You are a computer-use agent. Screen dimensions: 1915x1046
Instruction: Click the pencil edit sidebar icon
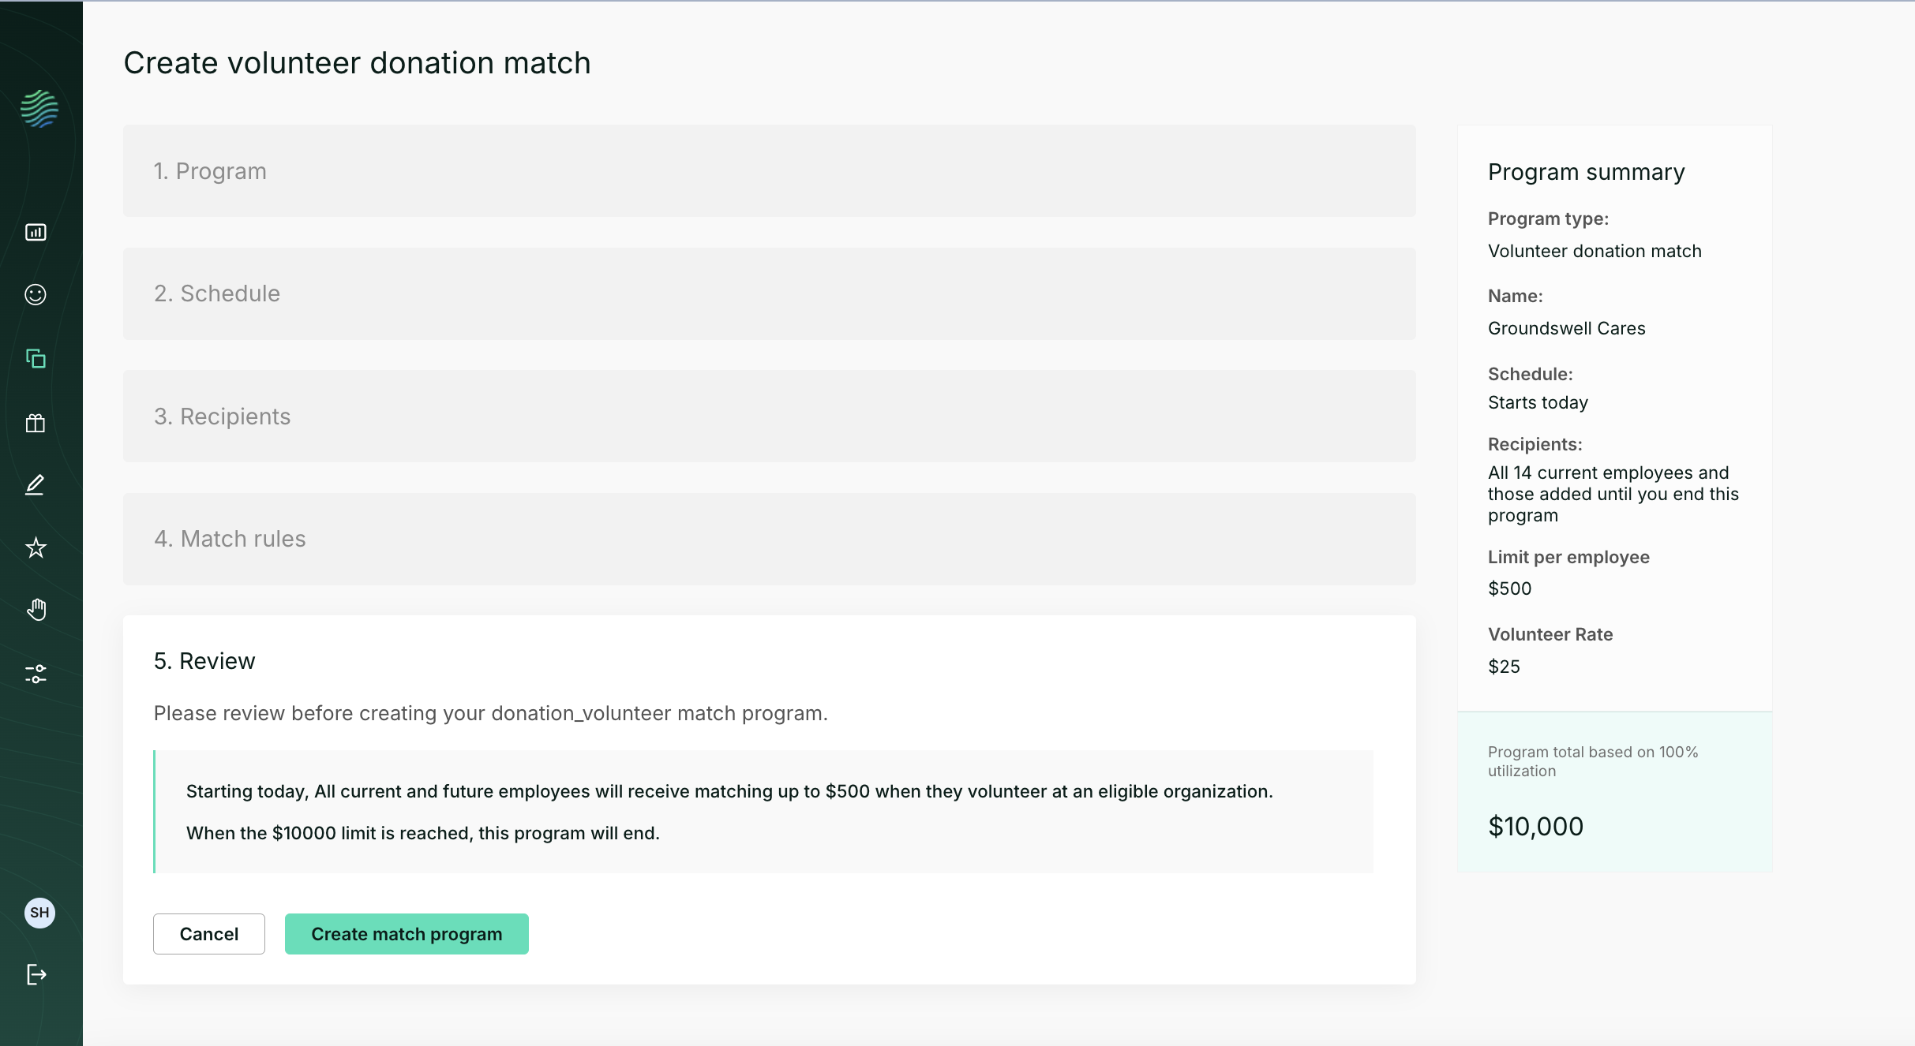tap(36, 484)
